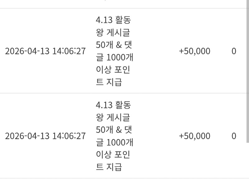The height and width of the screenshot is (185, 249).
Task: Click the lower row's '트 지급' text line
Action: point(109,167)
